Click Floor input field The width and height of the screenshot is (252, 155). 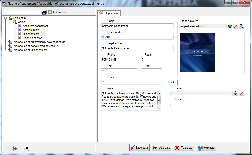click(151, 71)
